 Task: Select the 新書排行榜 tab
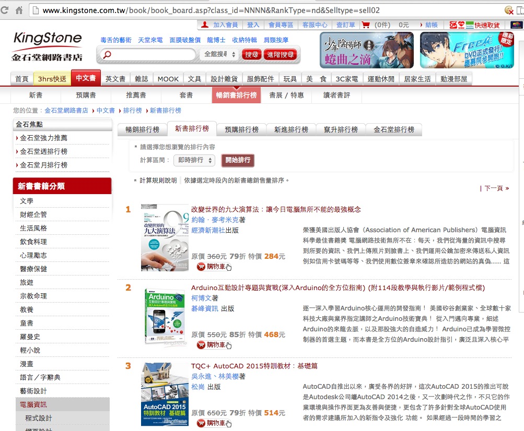(x=192, y=128)
